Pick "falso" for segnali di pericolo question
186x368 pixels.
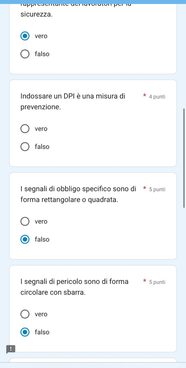click(25, 332)
